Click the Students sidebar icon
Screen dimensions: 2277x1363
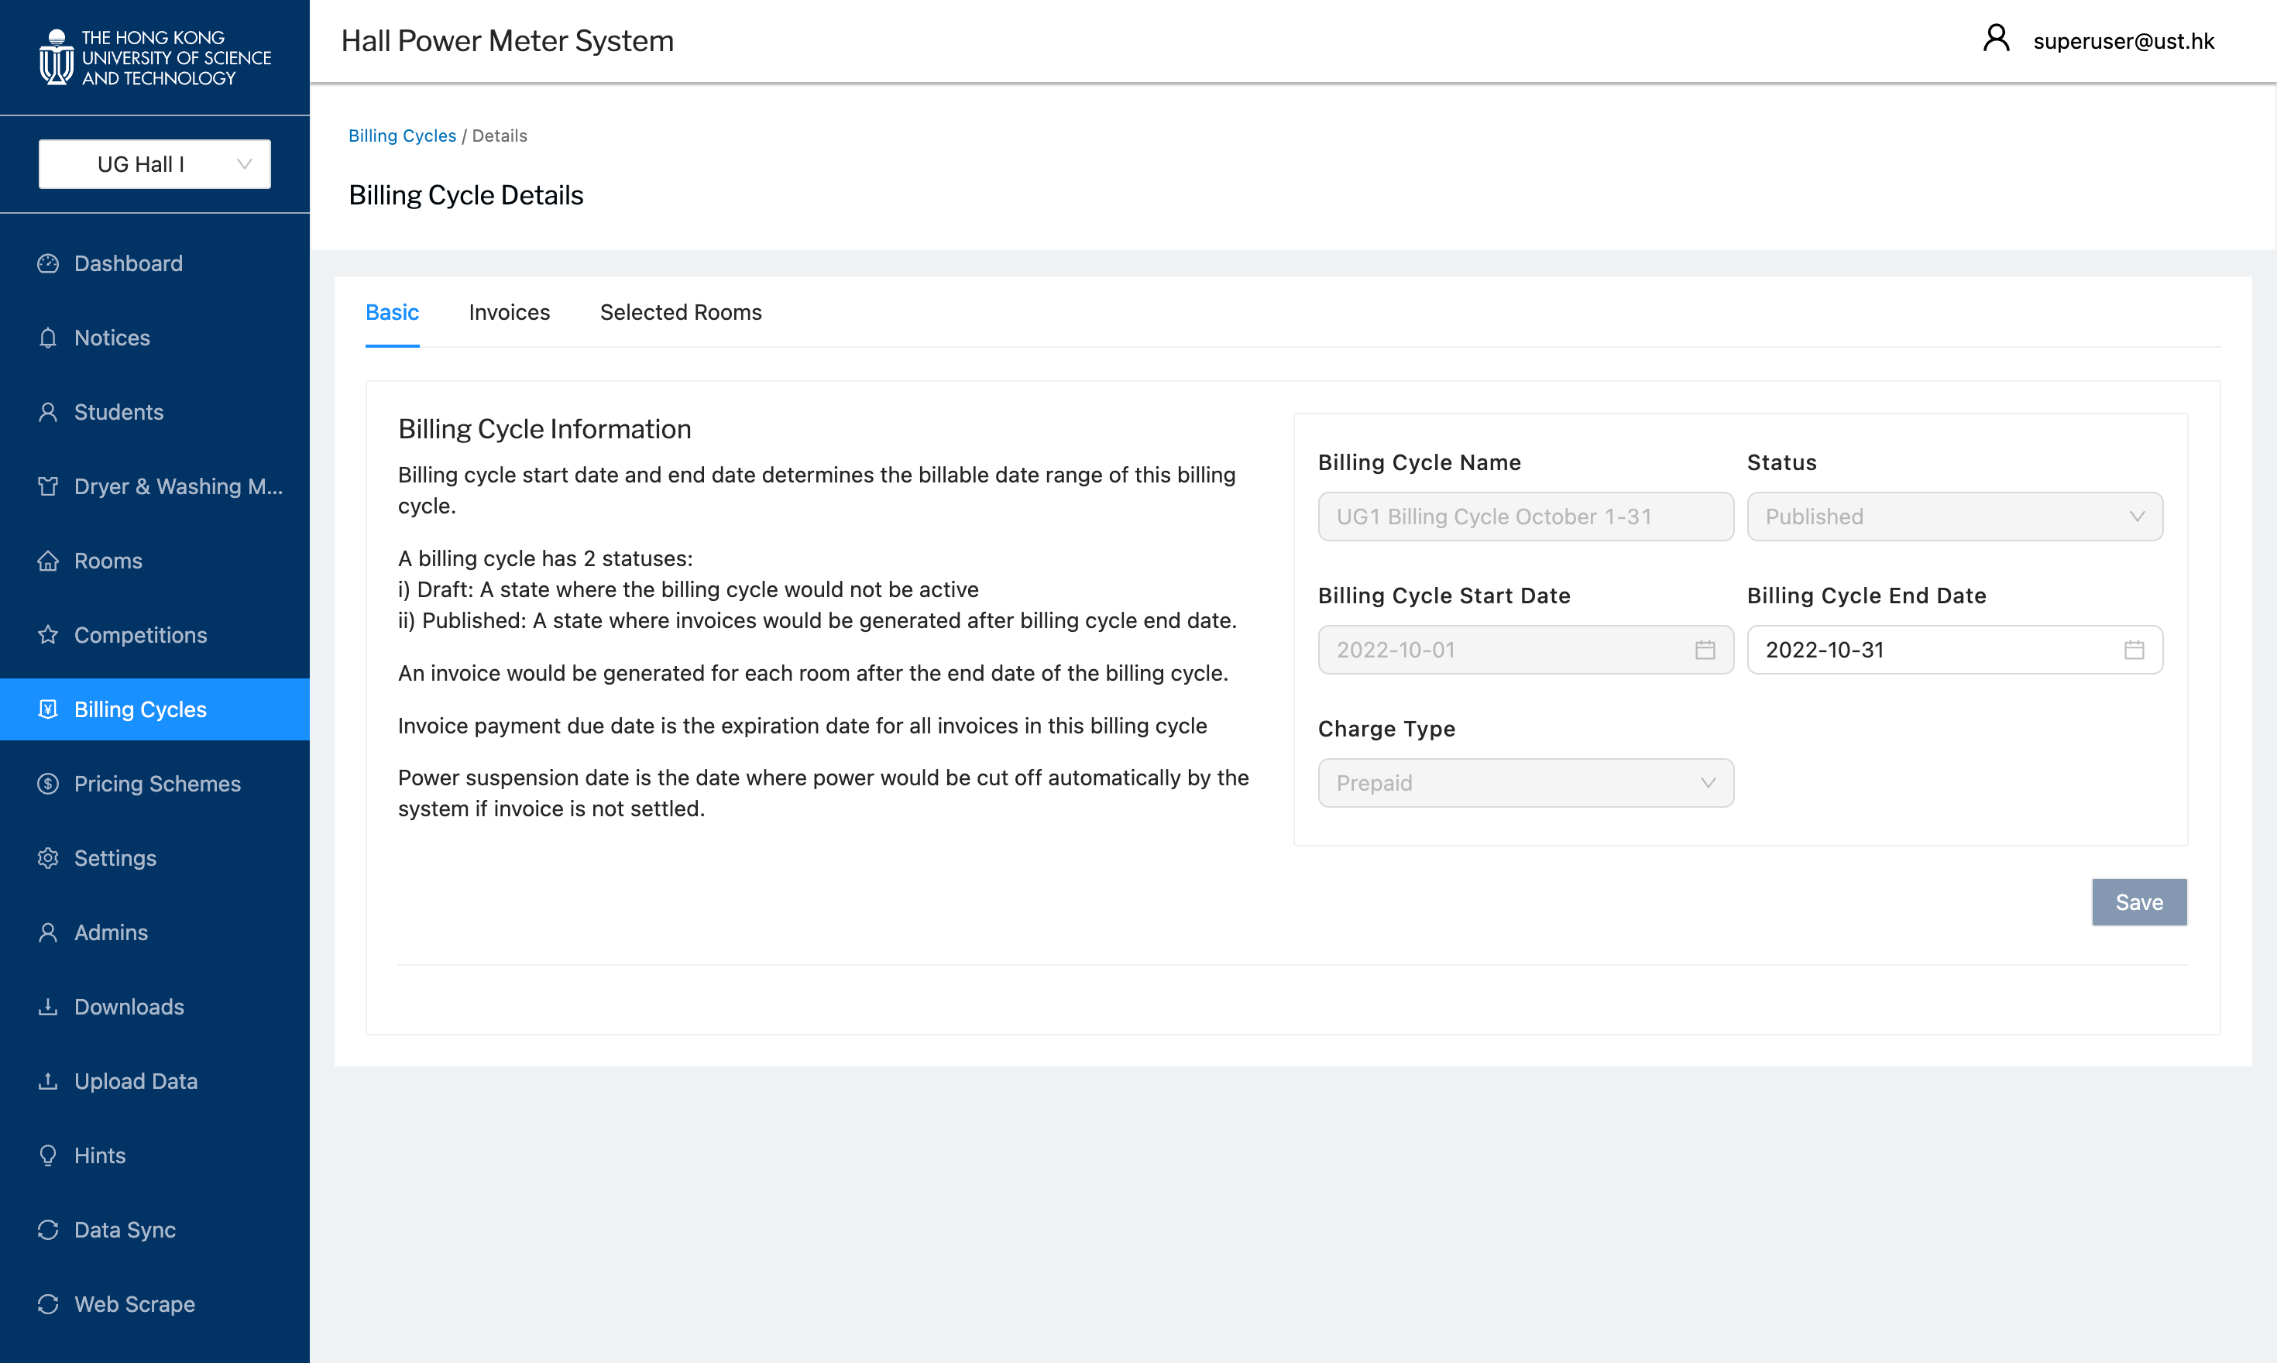[49, 410]
